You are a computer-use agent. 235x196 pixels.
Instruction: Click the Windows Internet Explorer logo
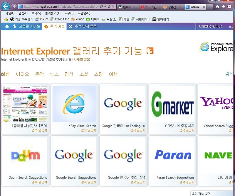[216, 47]
